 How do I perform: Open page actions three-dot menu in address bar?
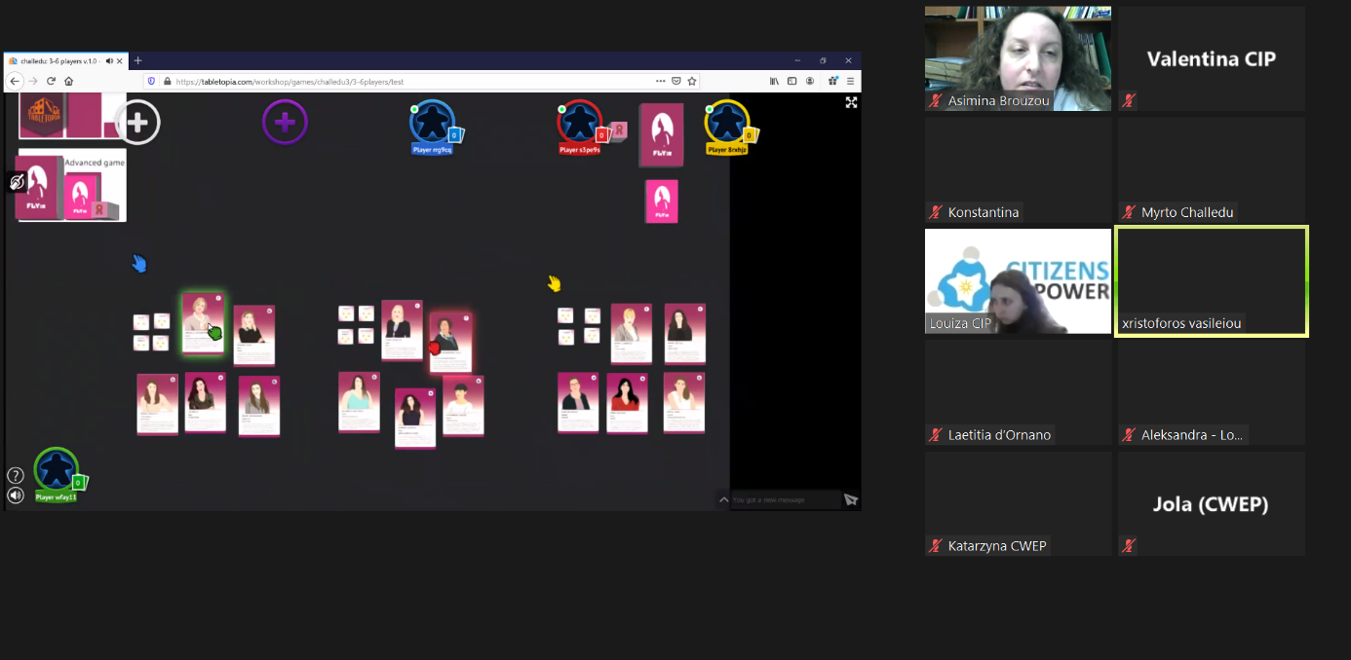[x=660, y=81]
